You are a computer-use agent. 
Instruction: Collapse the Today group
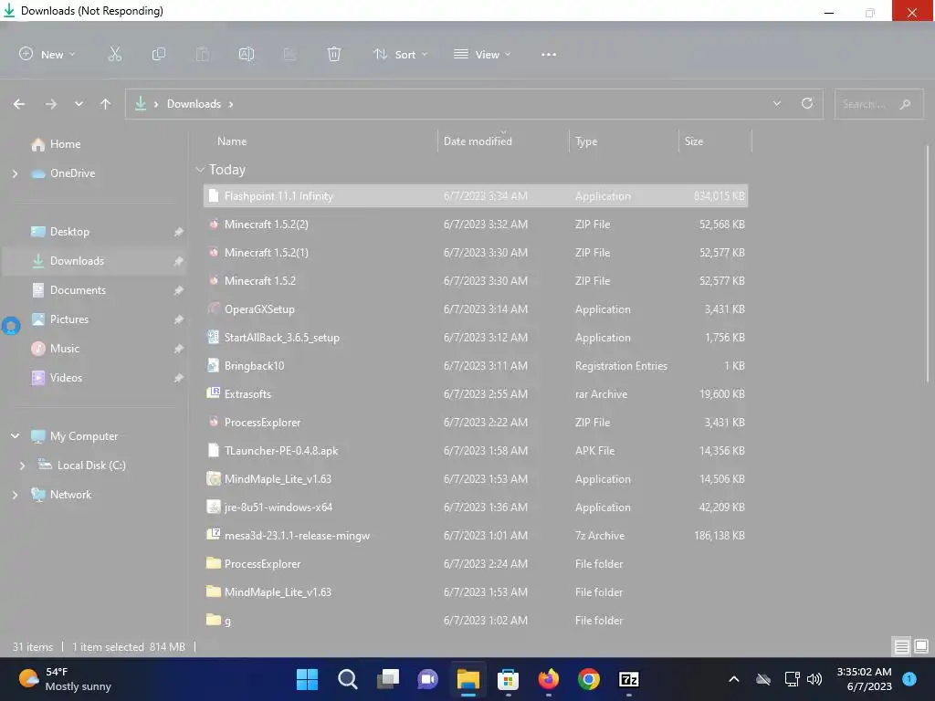200,170
